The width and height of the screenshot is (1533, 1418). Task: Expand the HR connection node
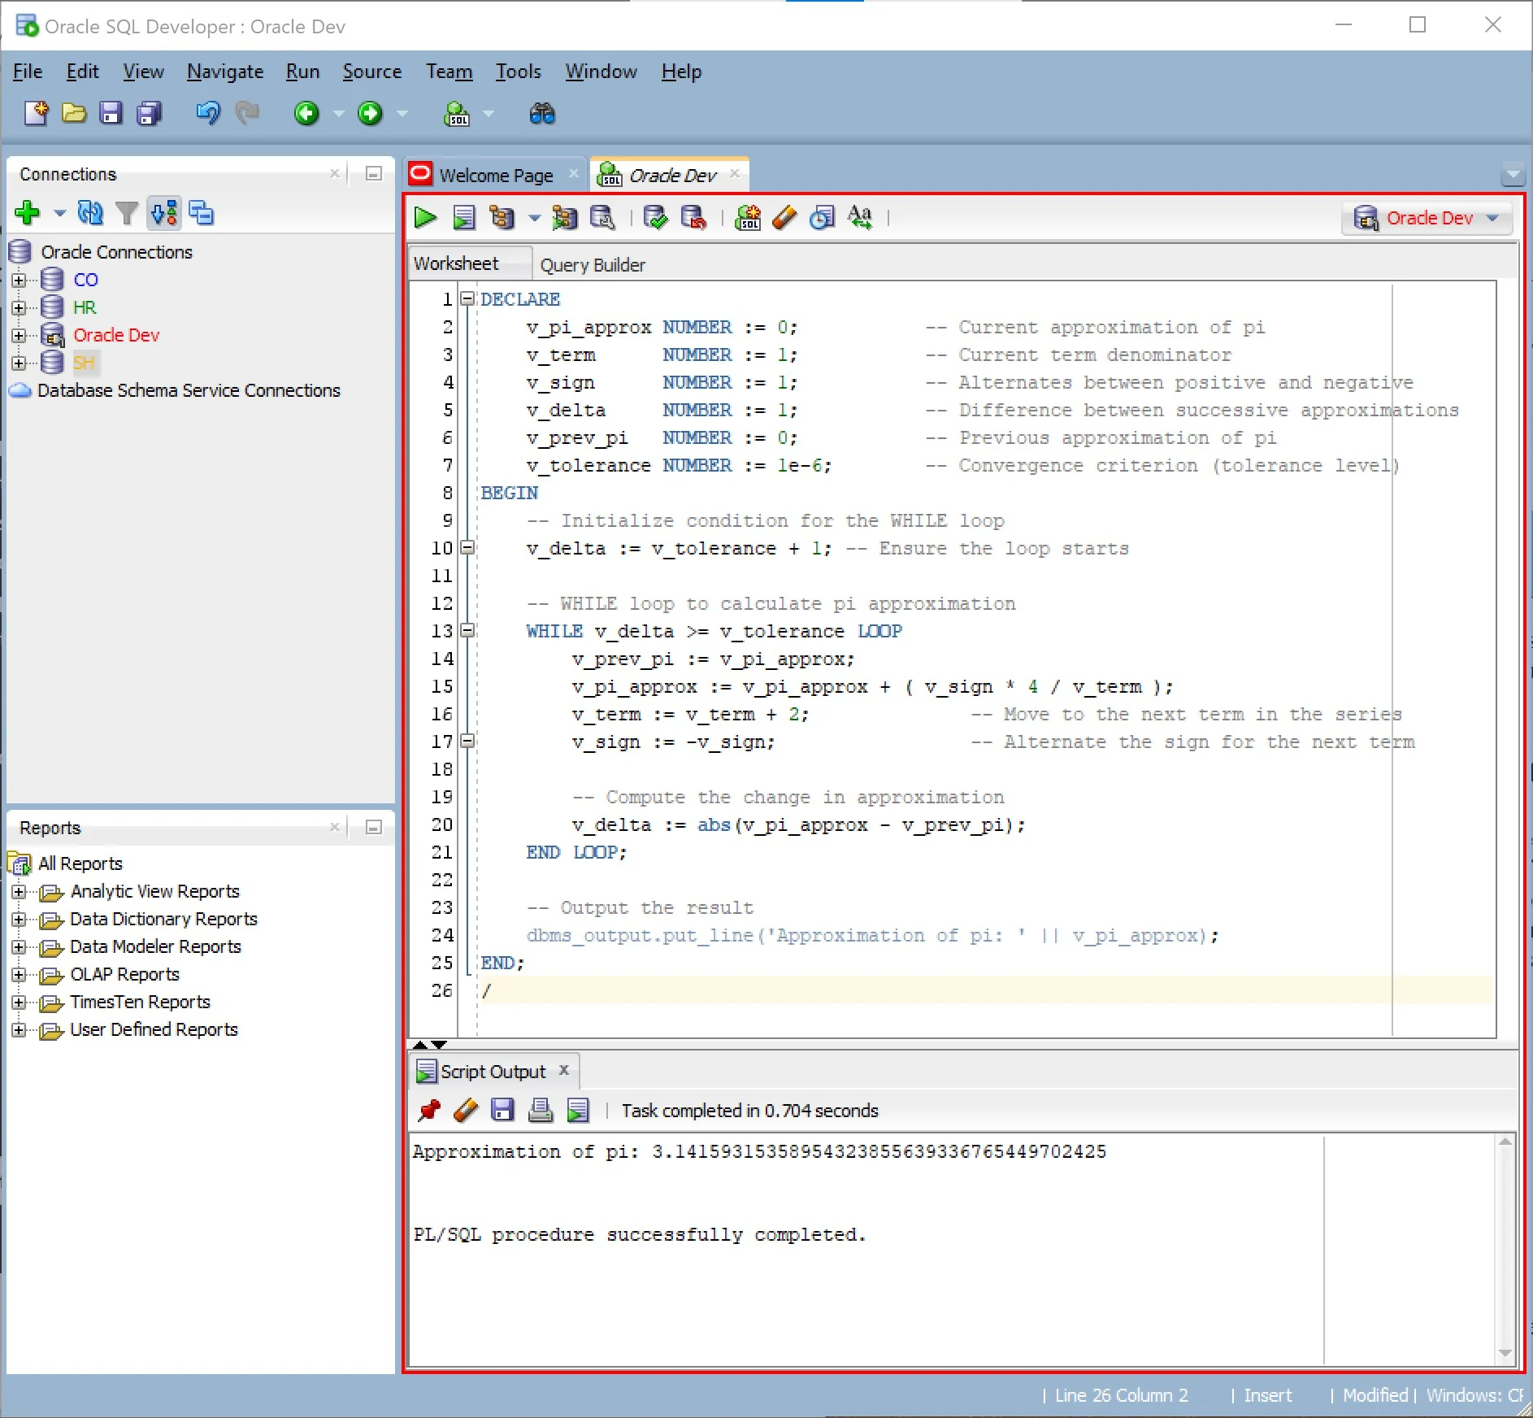click(x=19, y=308)
